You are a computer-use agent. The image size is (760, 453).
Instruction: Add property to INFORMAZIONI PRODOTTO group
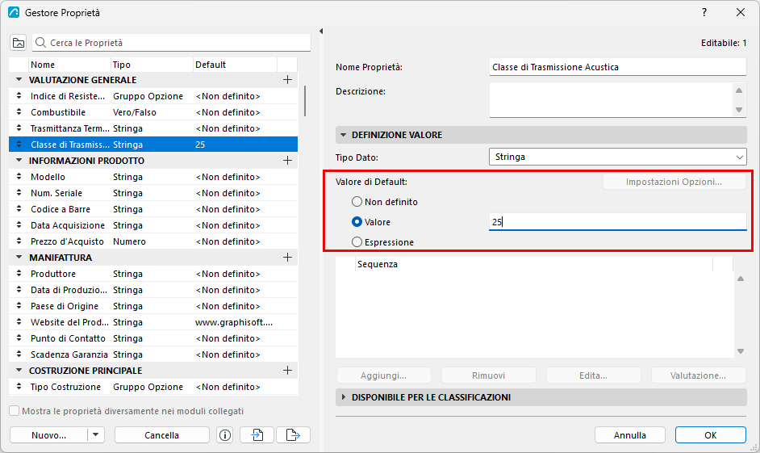pos(287,161)
